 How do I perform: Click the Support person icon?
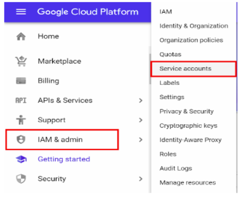coord(21,120)
